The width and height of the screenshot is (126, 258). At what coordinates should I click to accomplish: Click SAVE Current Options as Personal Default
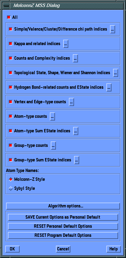pyautogui.click(x=63, y=217)
